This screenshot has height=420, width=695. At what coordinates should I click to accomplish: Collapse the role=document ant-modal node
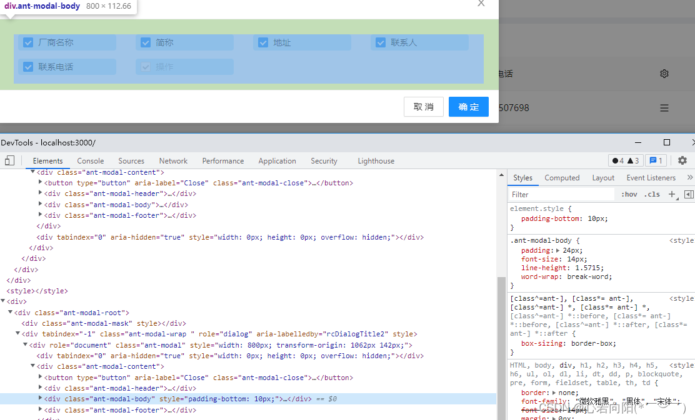coord(25,344)
